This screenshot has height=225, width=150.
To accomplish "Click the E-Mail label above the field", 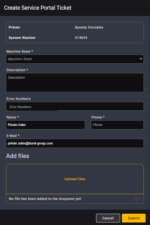I will point(13,136).
